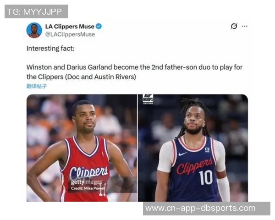The height and width of the screenshot is (220, 275).
Task: Click the TG: MYYJJPP watermark label
Action: click(36, 11)
